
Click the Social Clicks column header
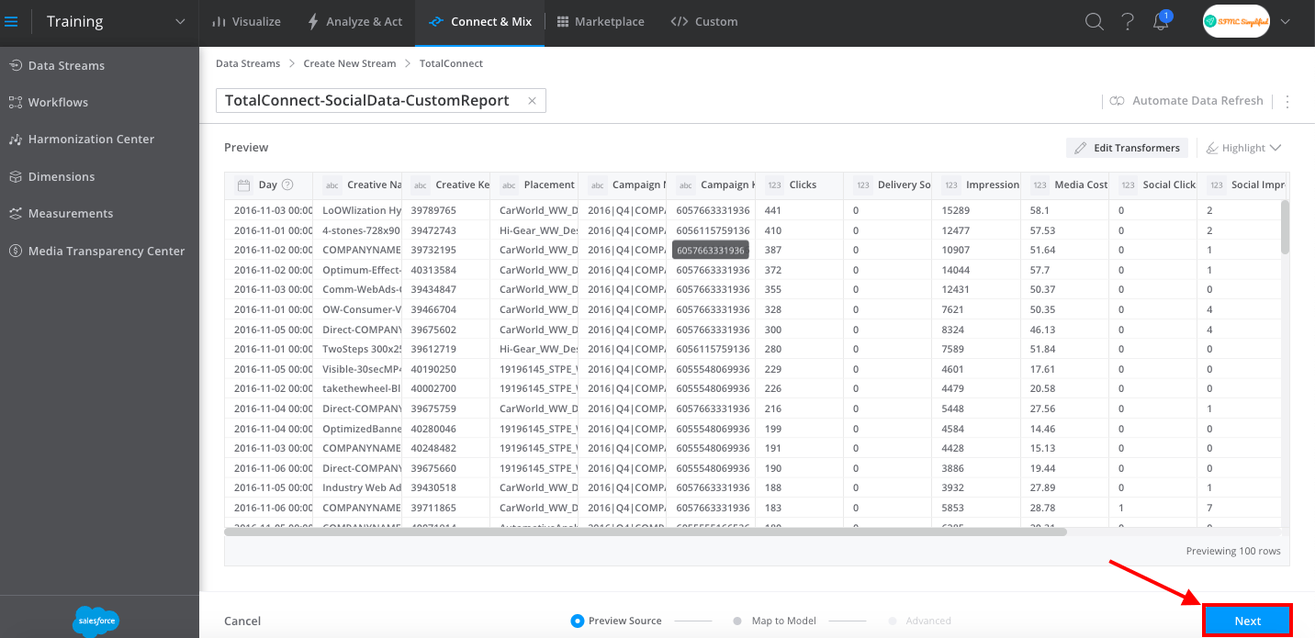click(x=1152, y=185)
